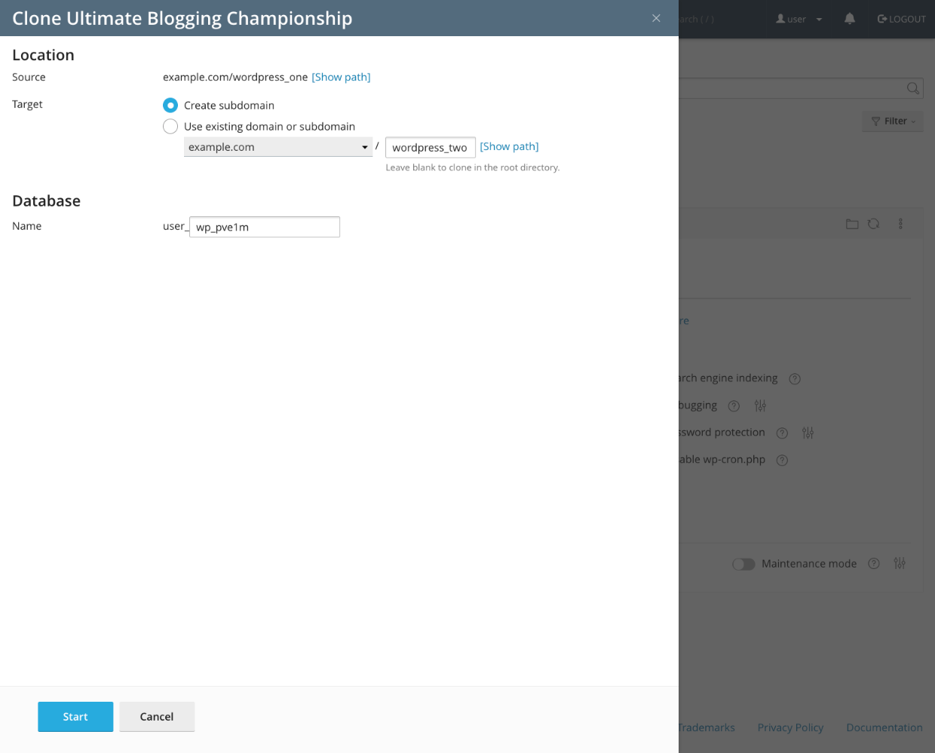Open debugging settings sliders icon
The height and width of the screenshot is (753, 935).
pyautogui.click(x=760, y=406)
